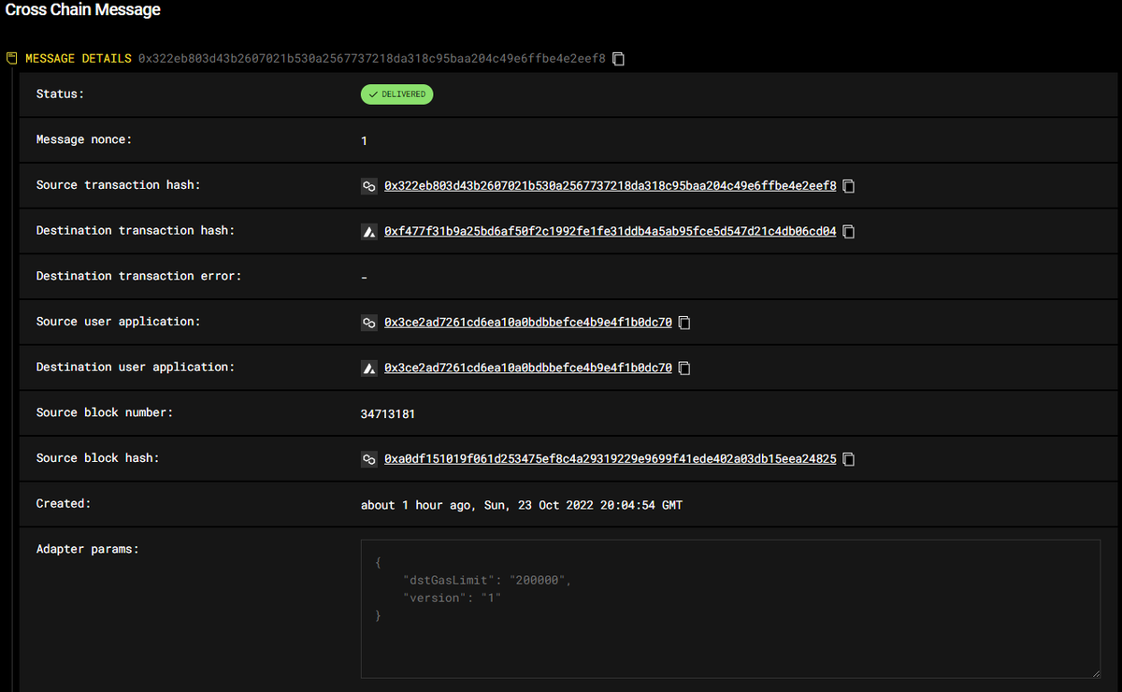Click the DELIVERED status badge
This screenshot has height=692, width=1122.
click(x=396, y=94)
